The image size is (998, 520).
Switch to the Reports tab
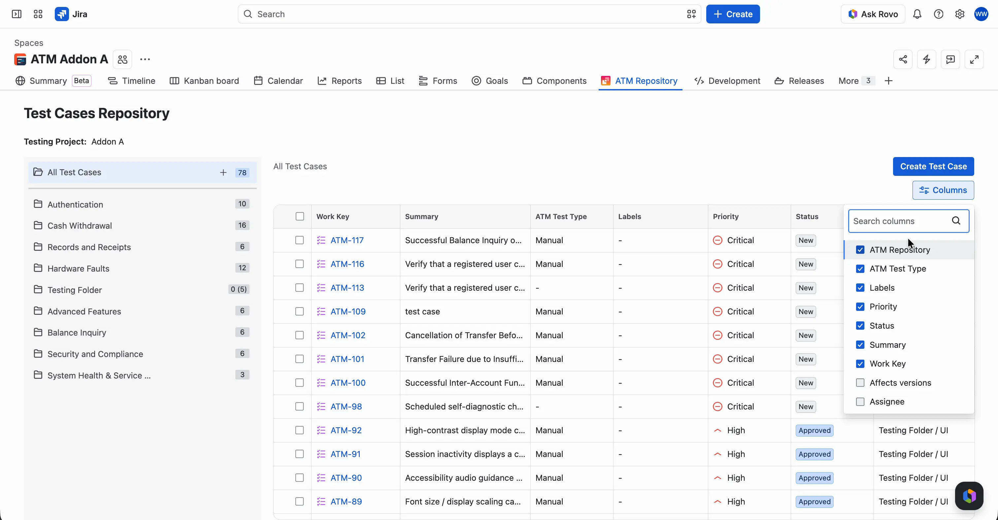340,81
